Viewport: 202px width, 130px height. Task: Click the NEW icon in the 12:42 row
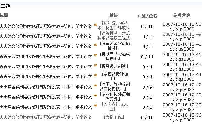point(96,85)
